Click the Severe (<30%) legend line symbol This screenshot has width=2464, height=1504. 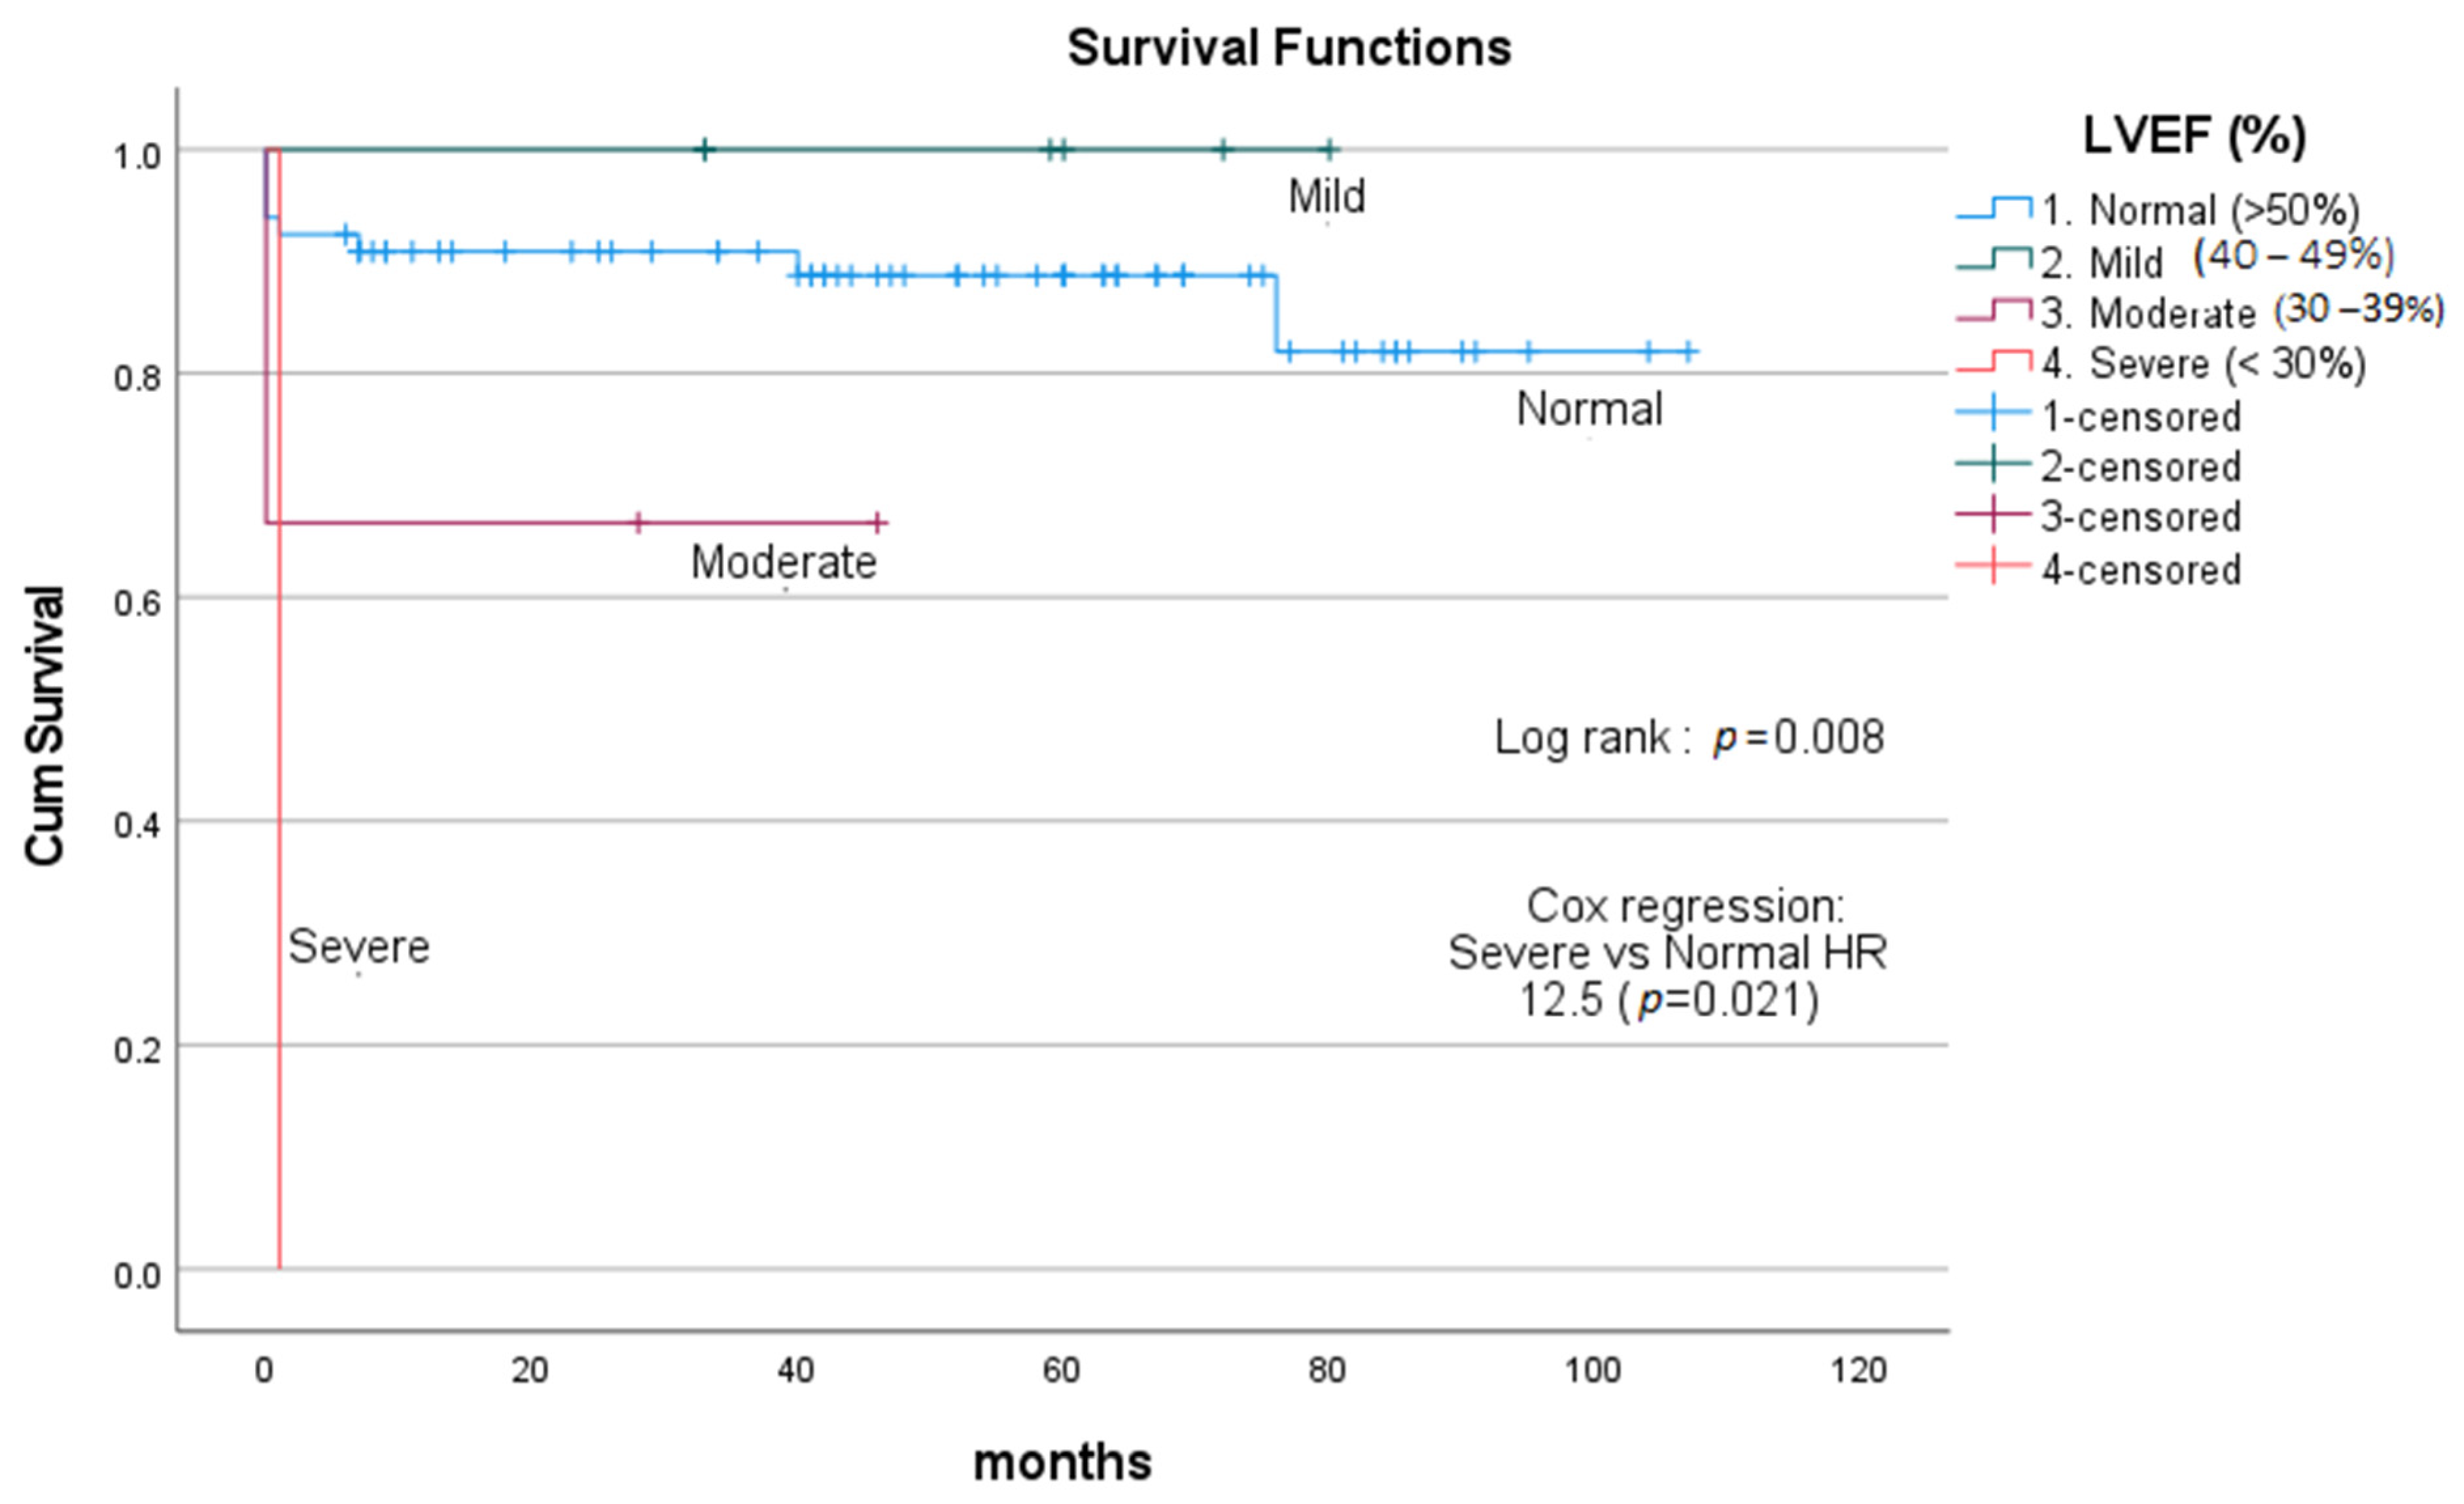point(1994,362)
